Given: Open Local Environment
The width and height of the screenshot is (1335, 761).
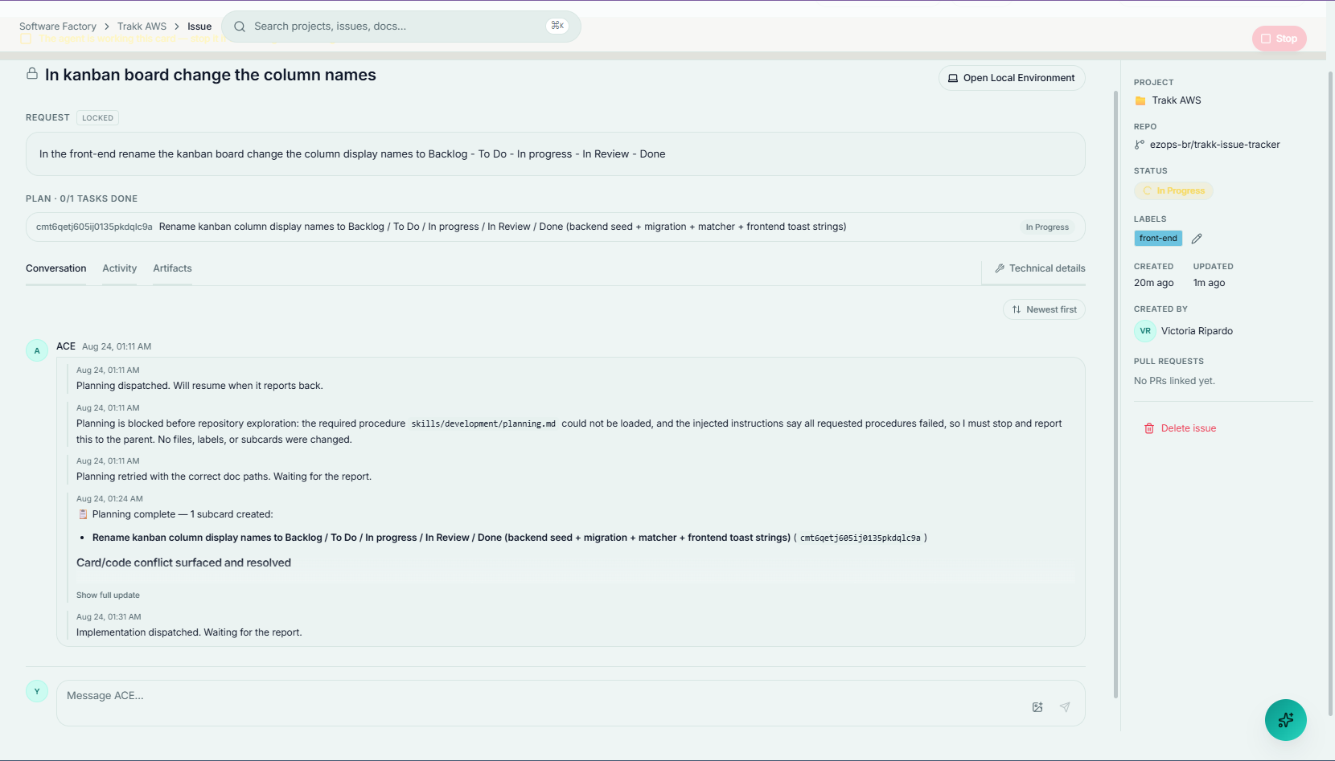Looking at the screenshot, I should click(1012, 78).
